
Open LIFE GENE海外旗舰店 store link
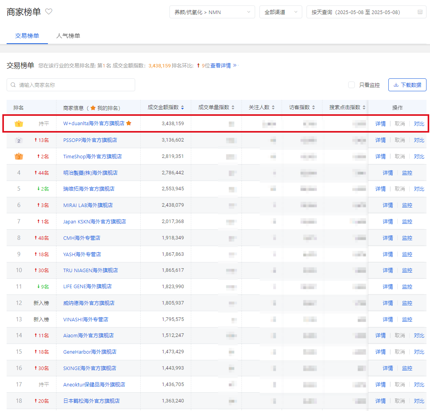(88, 286)
